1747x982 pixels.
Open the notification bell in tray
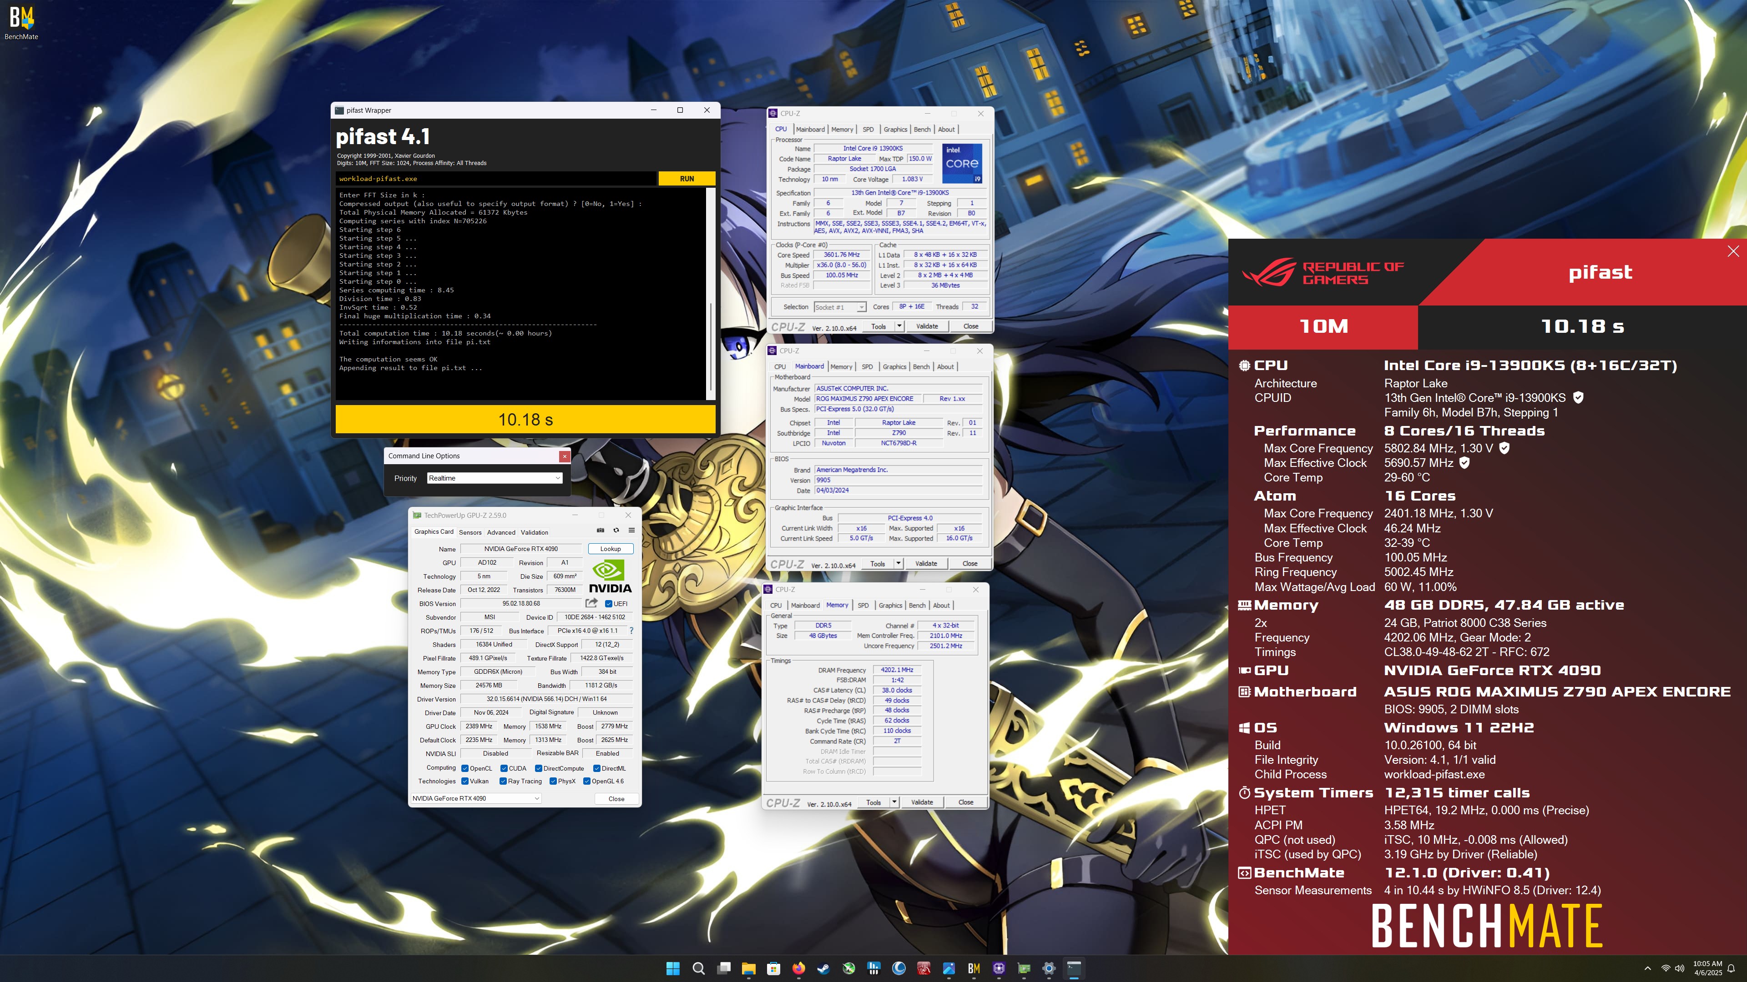click(x=1732, y=968)
